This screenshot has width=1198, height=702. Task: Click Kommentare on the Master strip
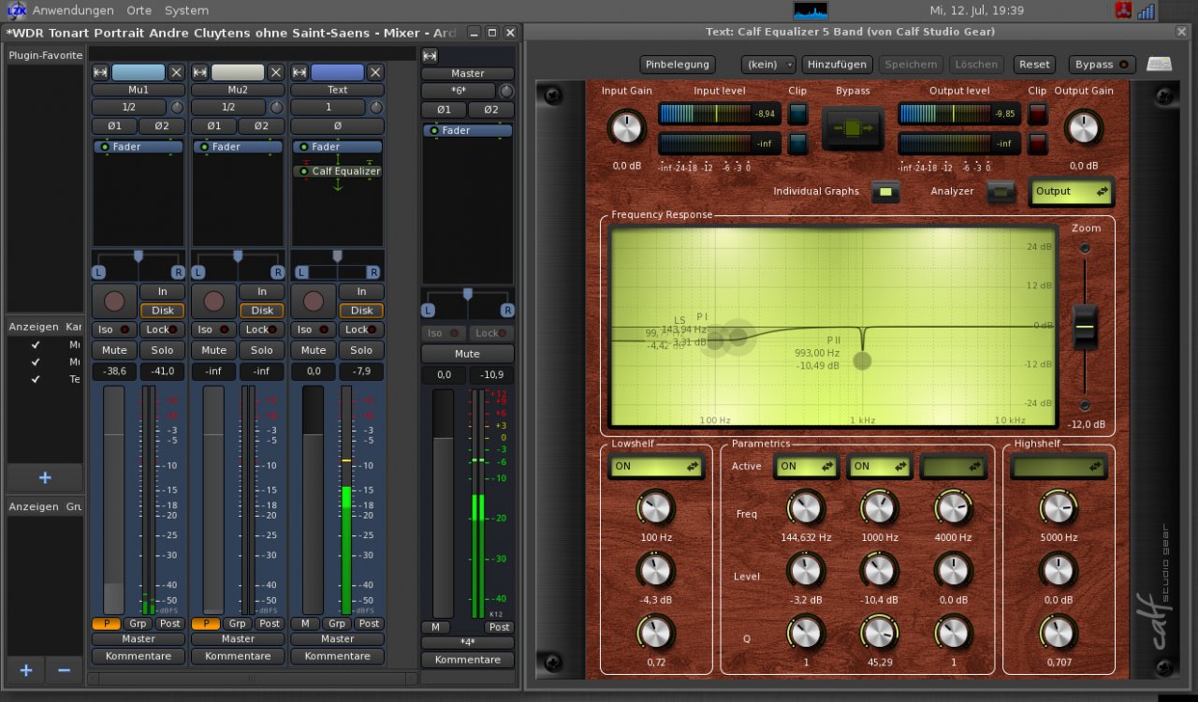pyautogui.click(x=467, y=660)
